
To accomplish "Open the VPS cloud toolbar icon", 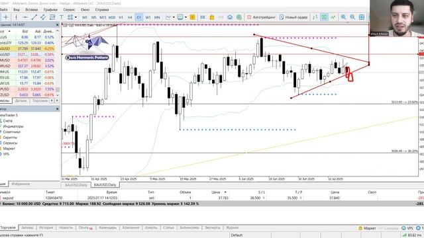I will 230,17.
